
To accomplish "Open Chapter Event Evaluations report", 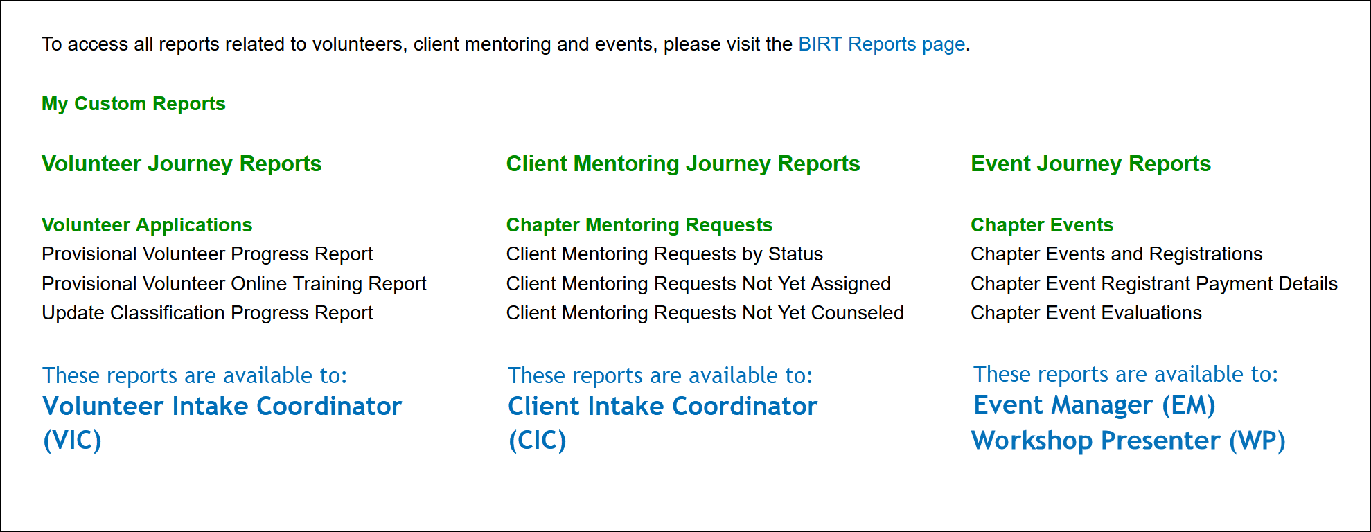I will [1086, 313].
